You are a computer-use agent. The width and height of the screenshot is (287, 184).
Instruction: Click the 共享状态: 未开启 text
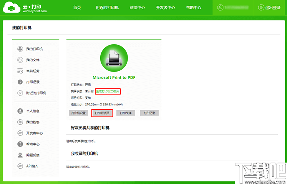(82, 91)
